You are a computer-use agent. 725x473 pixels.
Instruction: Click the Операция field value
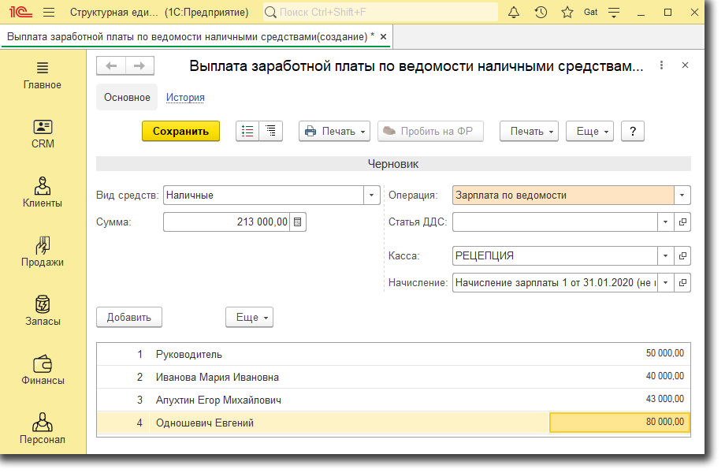coord(563,196)
